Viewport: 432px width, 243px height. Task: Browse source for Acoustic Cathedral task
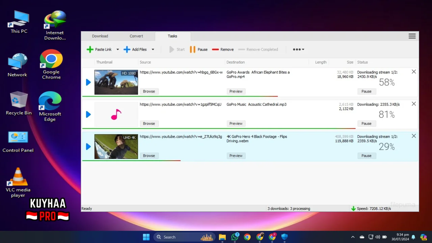pos(149,124)
